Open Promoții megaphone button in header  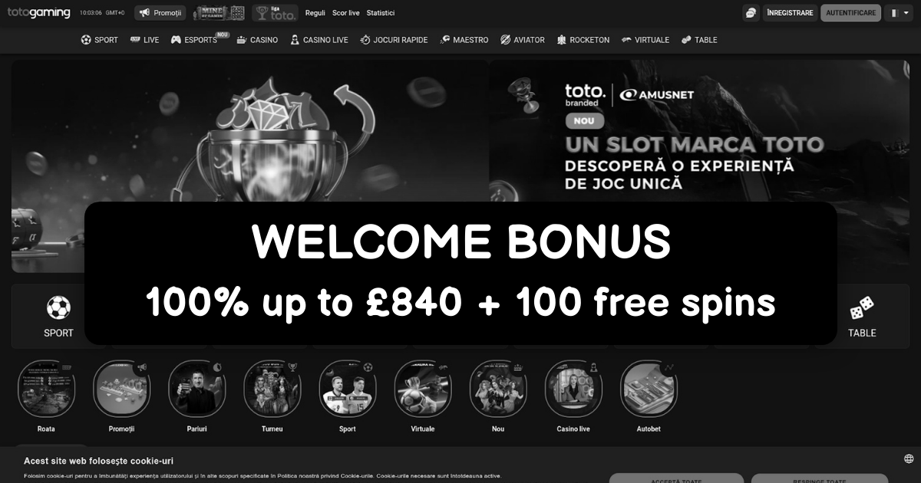point(160,13)
